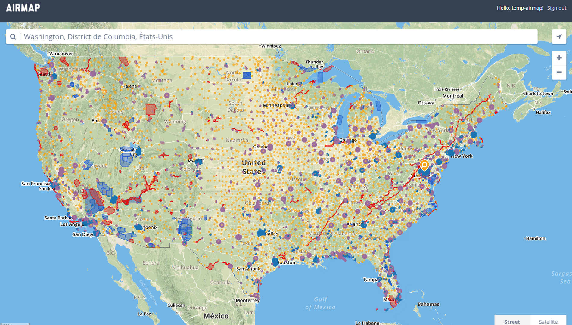572x325 pixels.
Task: Click the Bahamas label
Action: tap(428, 304)
